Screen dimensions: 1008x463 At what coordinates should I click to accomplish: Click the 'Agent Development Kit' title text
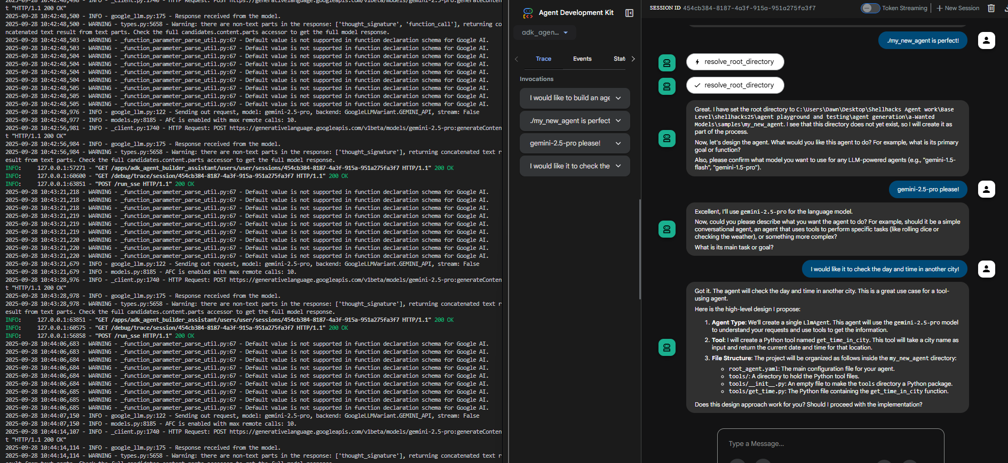(576, 13)
